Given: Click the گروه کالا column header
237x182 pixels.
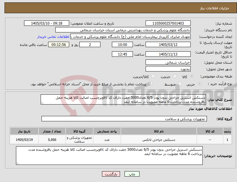Looking at the screenshot, I should click(79, 131).
